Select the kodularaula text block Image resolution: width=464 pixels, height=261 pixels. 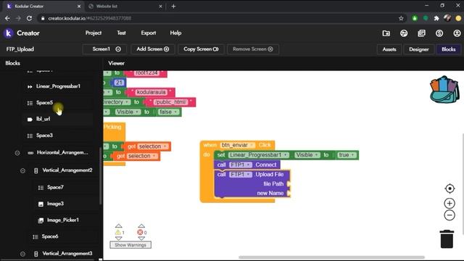tap(151, 92)
